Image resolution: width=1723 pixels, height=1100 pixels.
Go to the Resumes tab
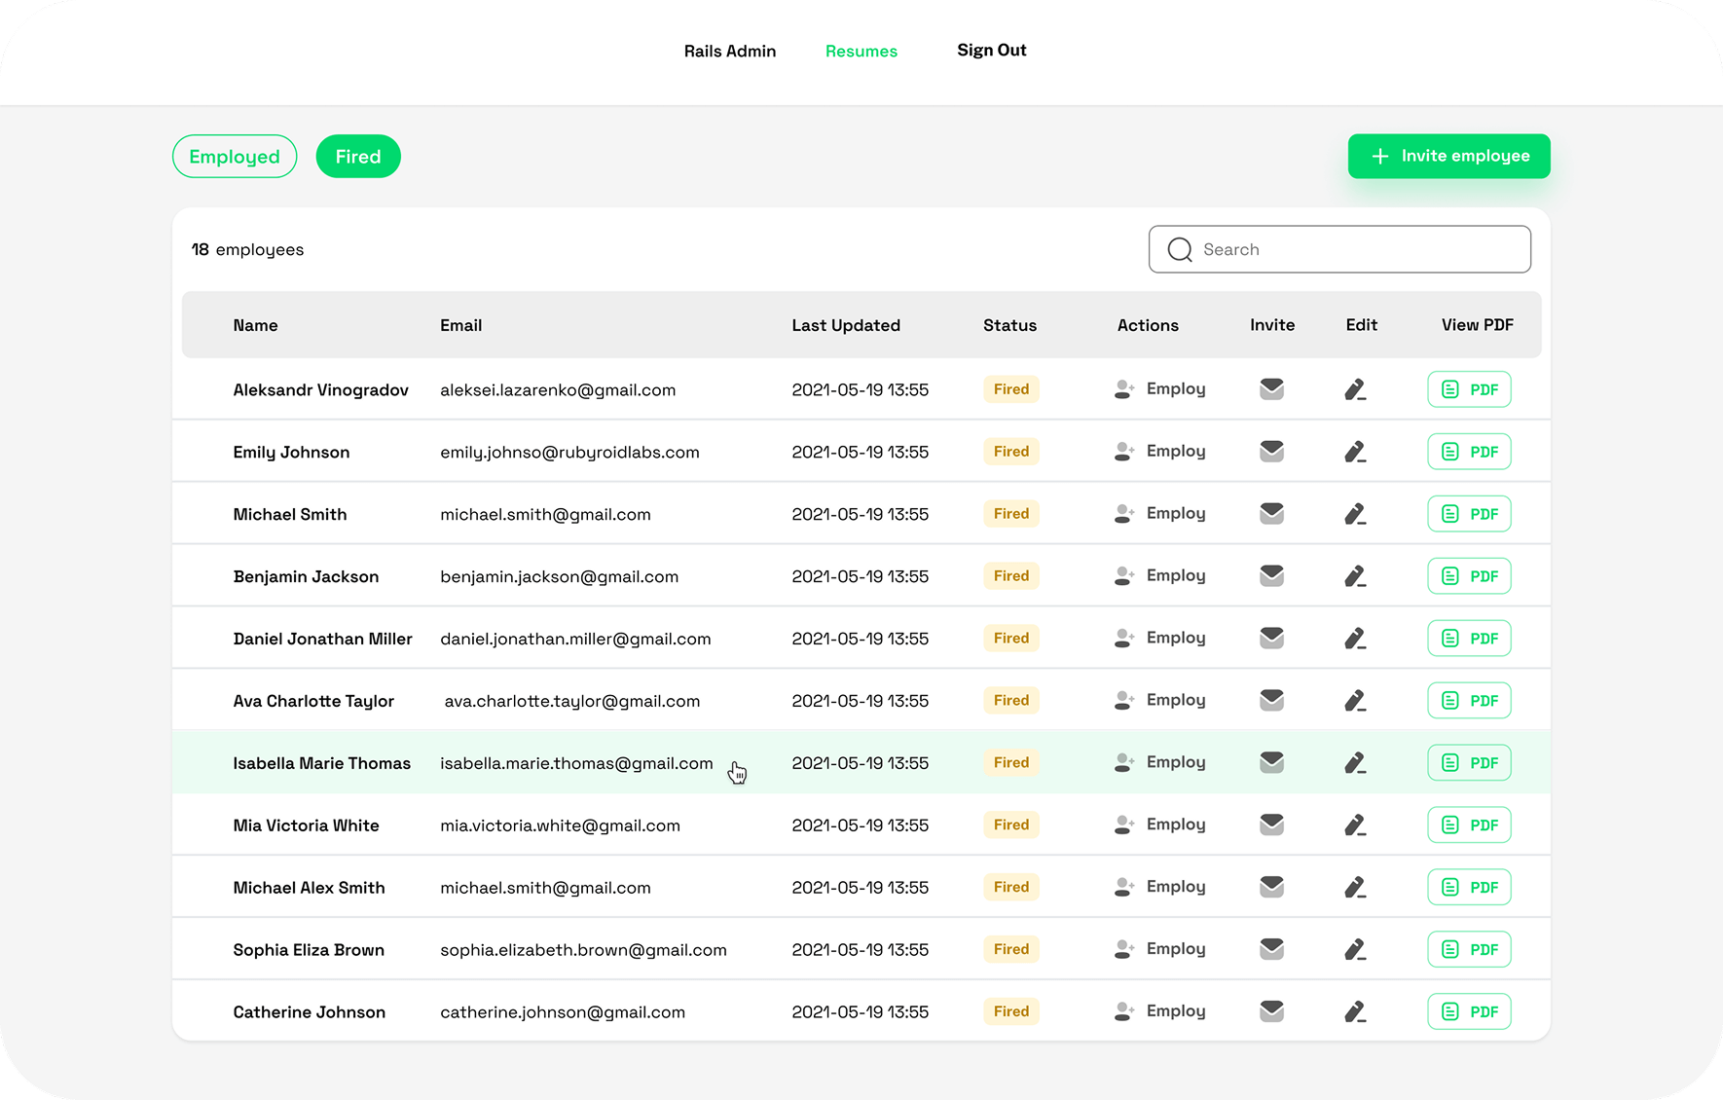tap(861, 51)
